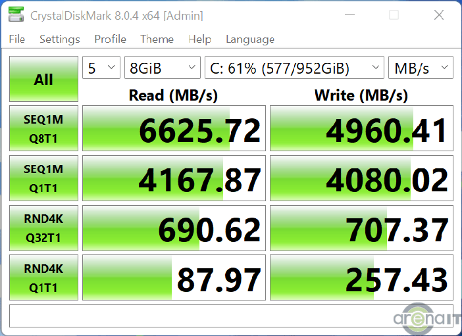Open the Theme menu

click(x=157, y=39)
